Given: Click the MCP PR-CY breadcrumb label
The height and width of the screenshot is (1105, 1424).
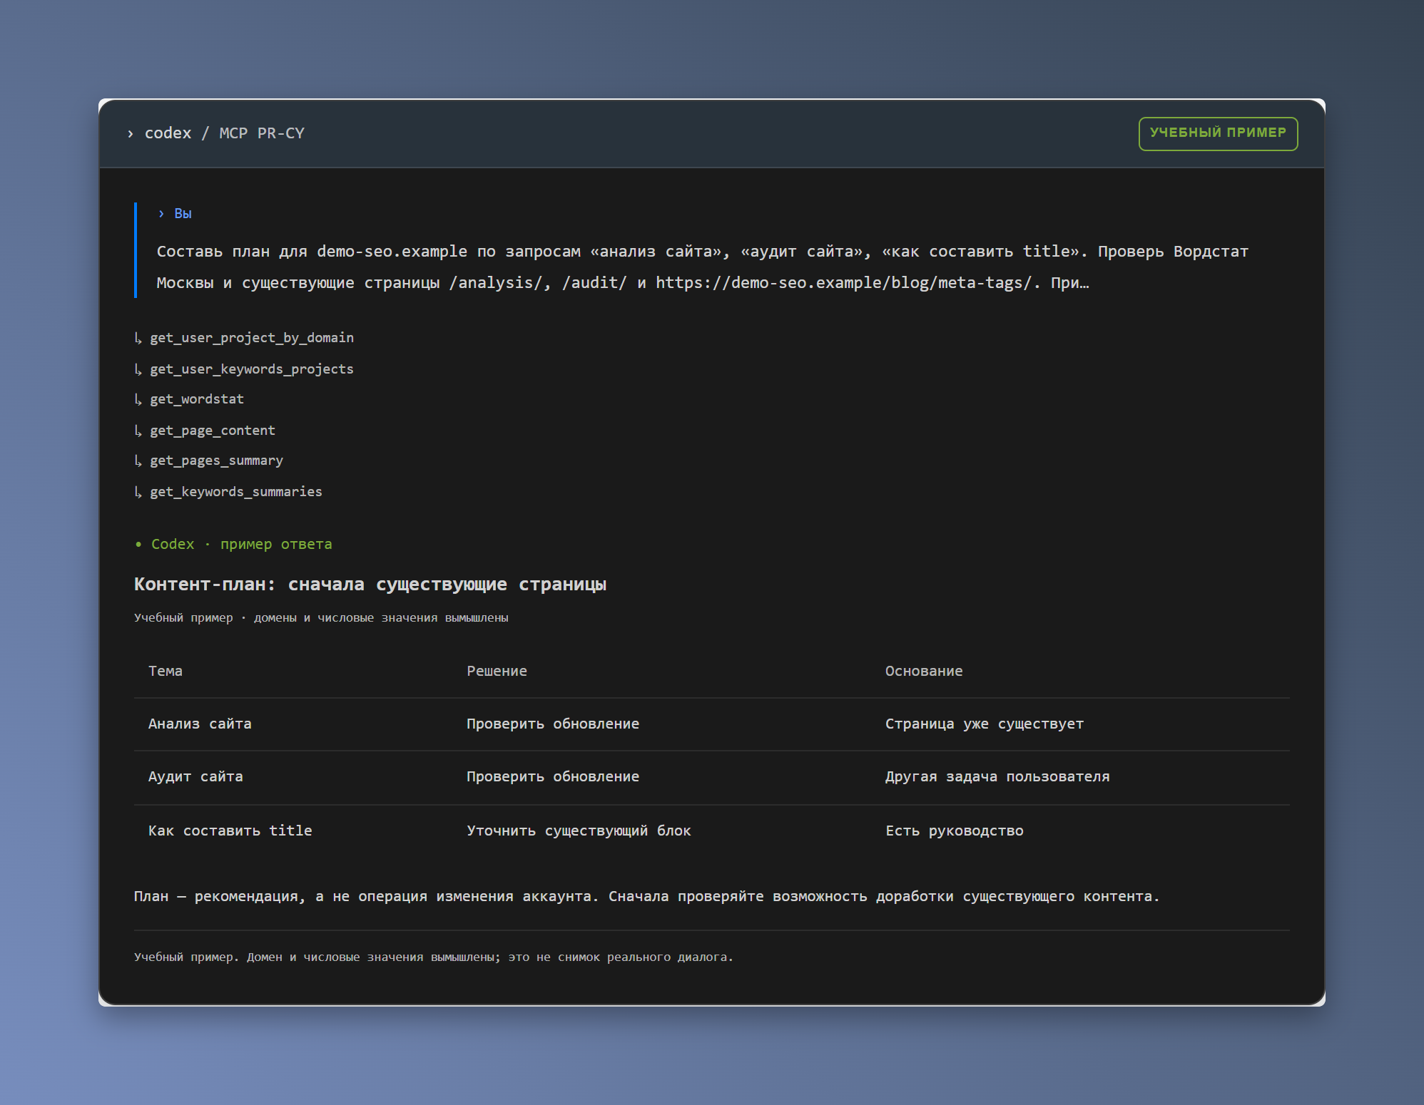Looking at the screenshot, I should click(x=262, y=133).
